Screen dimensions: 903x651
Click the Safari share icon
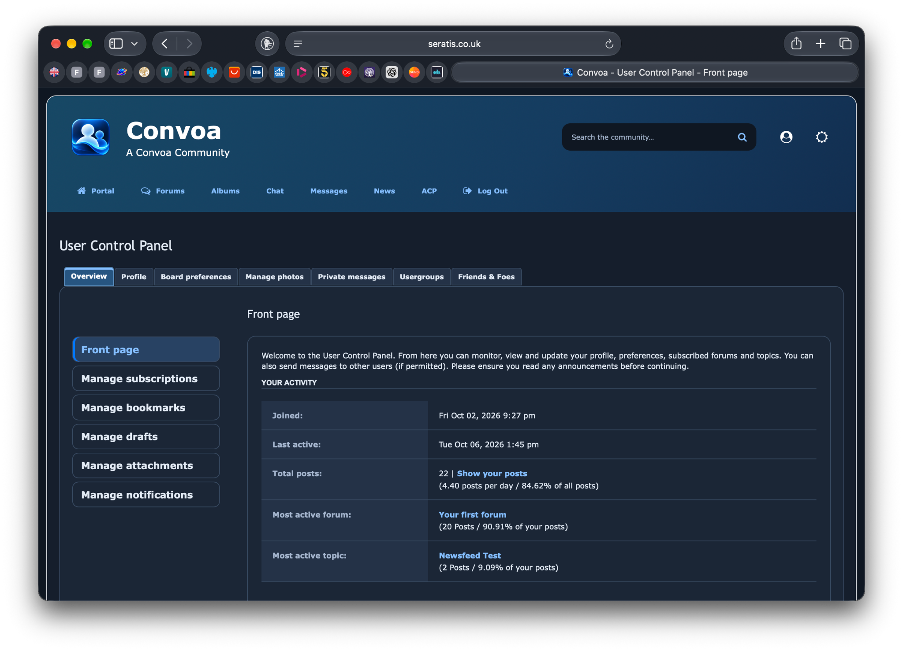click(796, 43)
